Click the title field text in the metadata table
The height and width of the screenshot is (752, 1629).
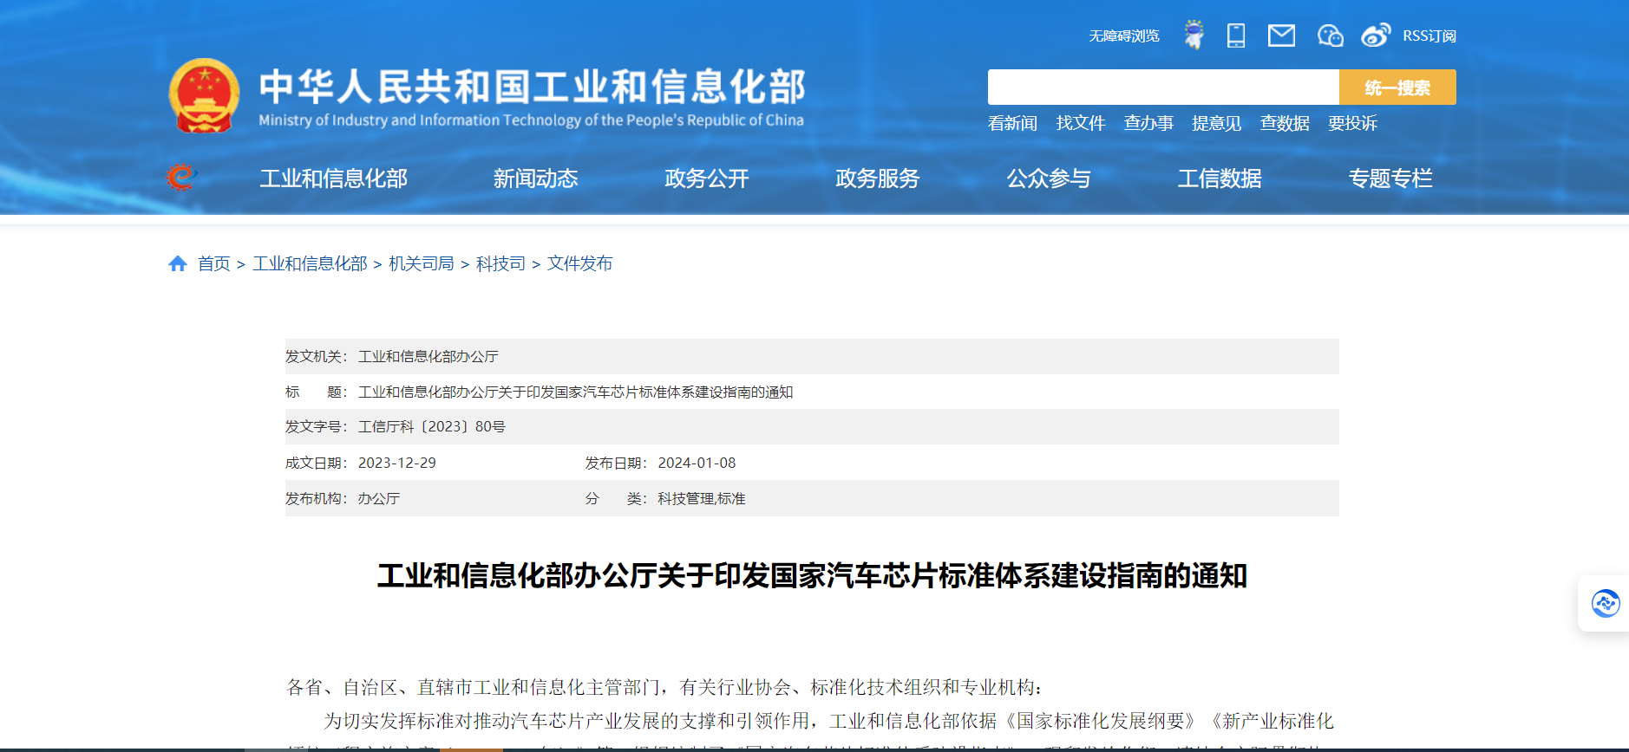point(576,392)
